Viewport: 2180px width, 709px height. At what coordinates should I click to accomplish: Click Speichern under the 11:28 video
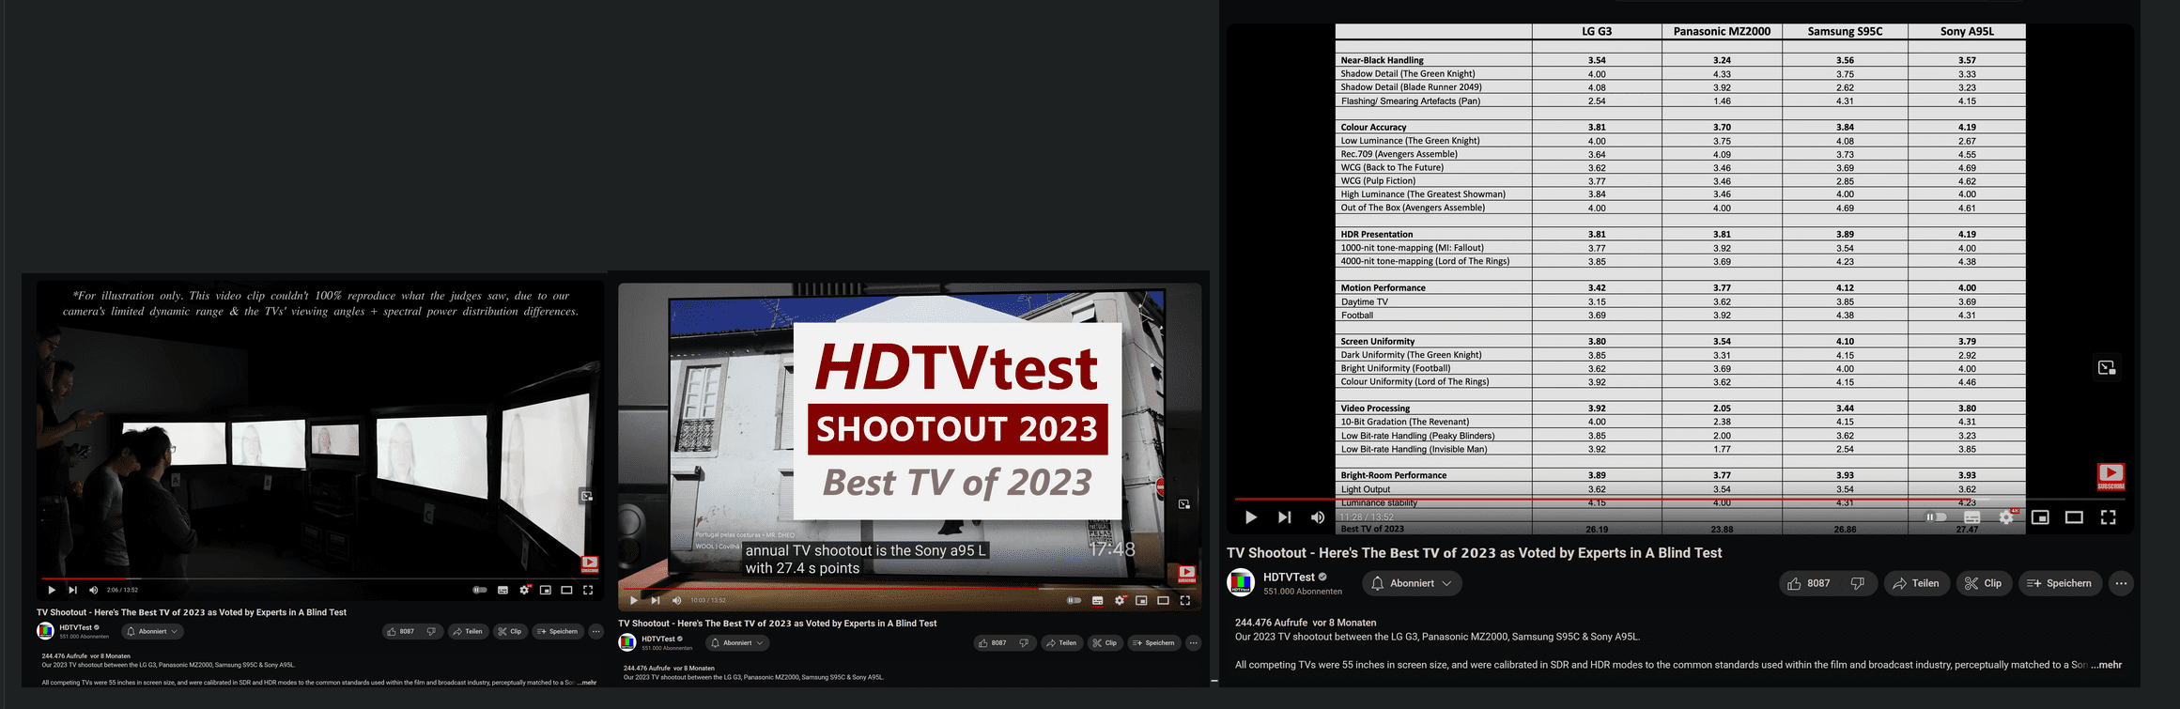[2060, 583]
